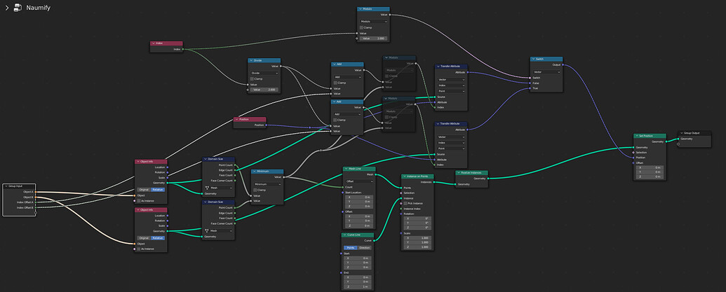Enable Clamp on the Minimum node
726x292 pixels.
click(x=255, y=190)
